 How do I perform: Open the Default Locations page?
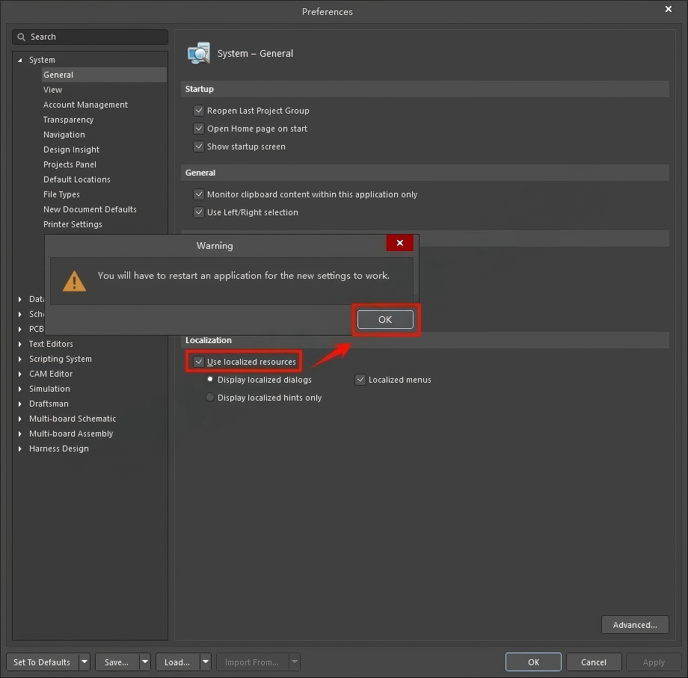tap(77, 179)
